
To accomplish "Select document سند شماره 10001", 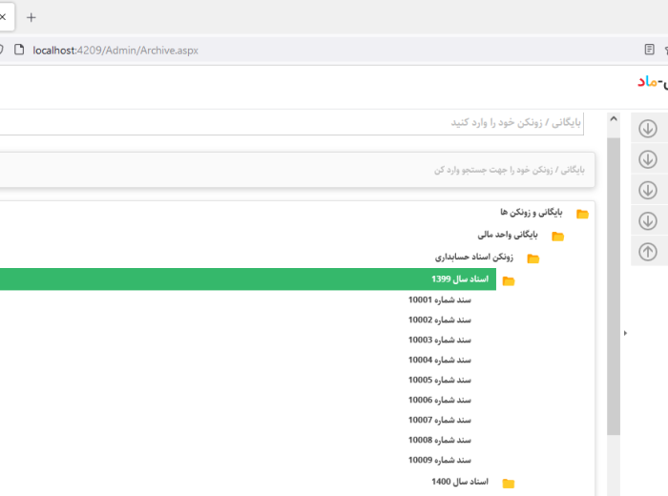I will 439,300.
